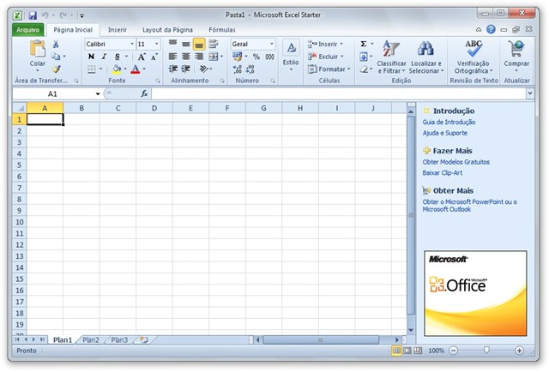The width and height of the screenshot is (549, 372).
Task: Open the font size 11 dropdown
Action: [x=156, y=44]
